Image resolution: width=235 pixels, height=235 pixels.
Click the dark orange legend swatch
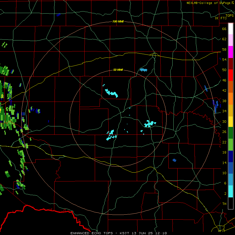pyautogui.click(x=231, y=87)
